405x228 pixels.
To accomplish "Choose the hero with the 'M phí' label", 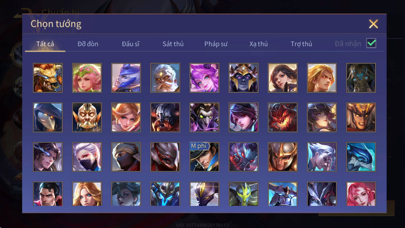I will tap(204, 157).
